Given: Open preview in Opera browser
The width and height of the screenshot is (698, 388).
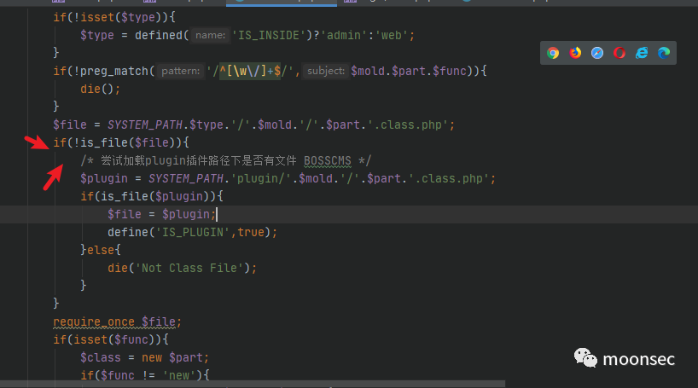Looking at the screenshot, I should point(619,53).
